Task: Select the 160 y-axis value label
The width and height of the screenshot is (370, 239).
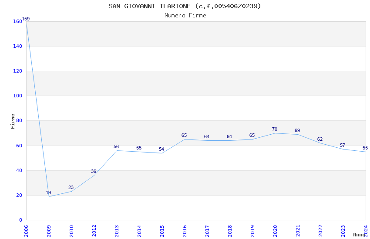Action: point(17,21)
